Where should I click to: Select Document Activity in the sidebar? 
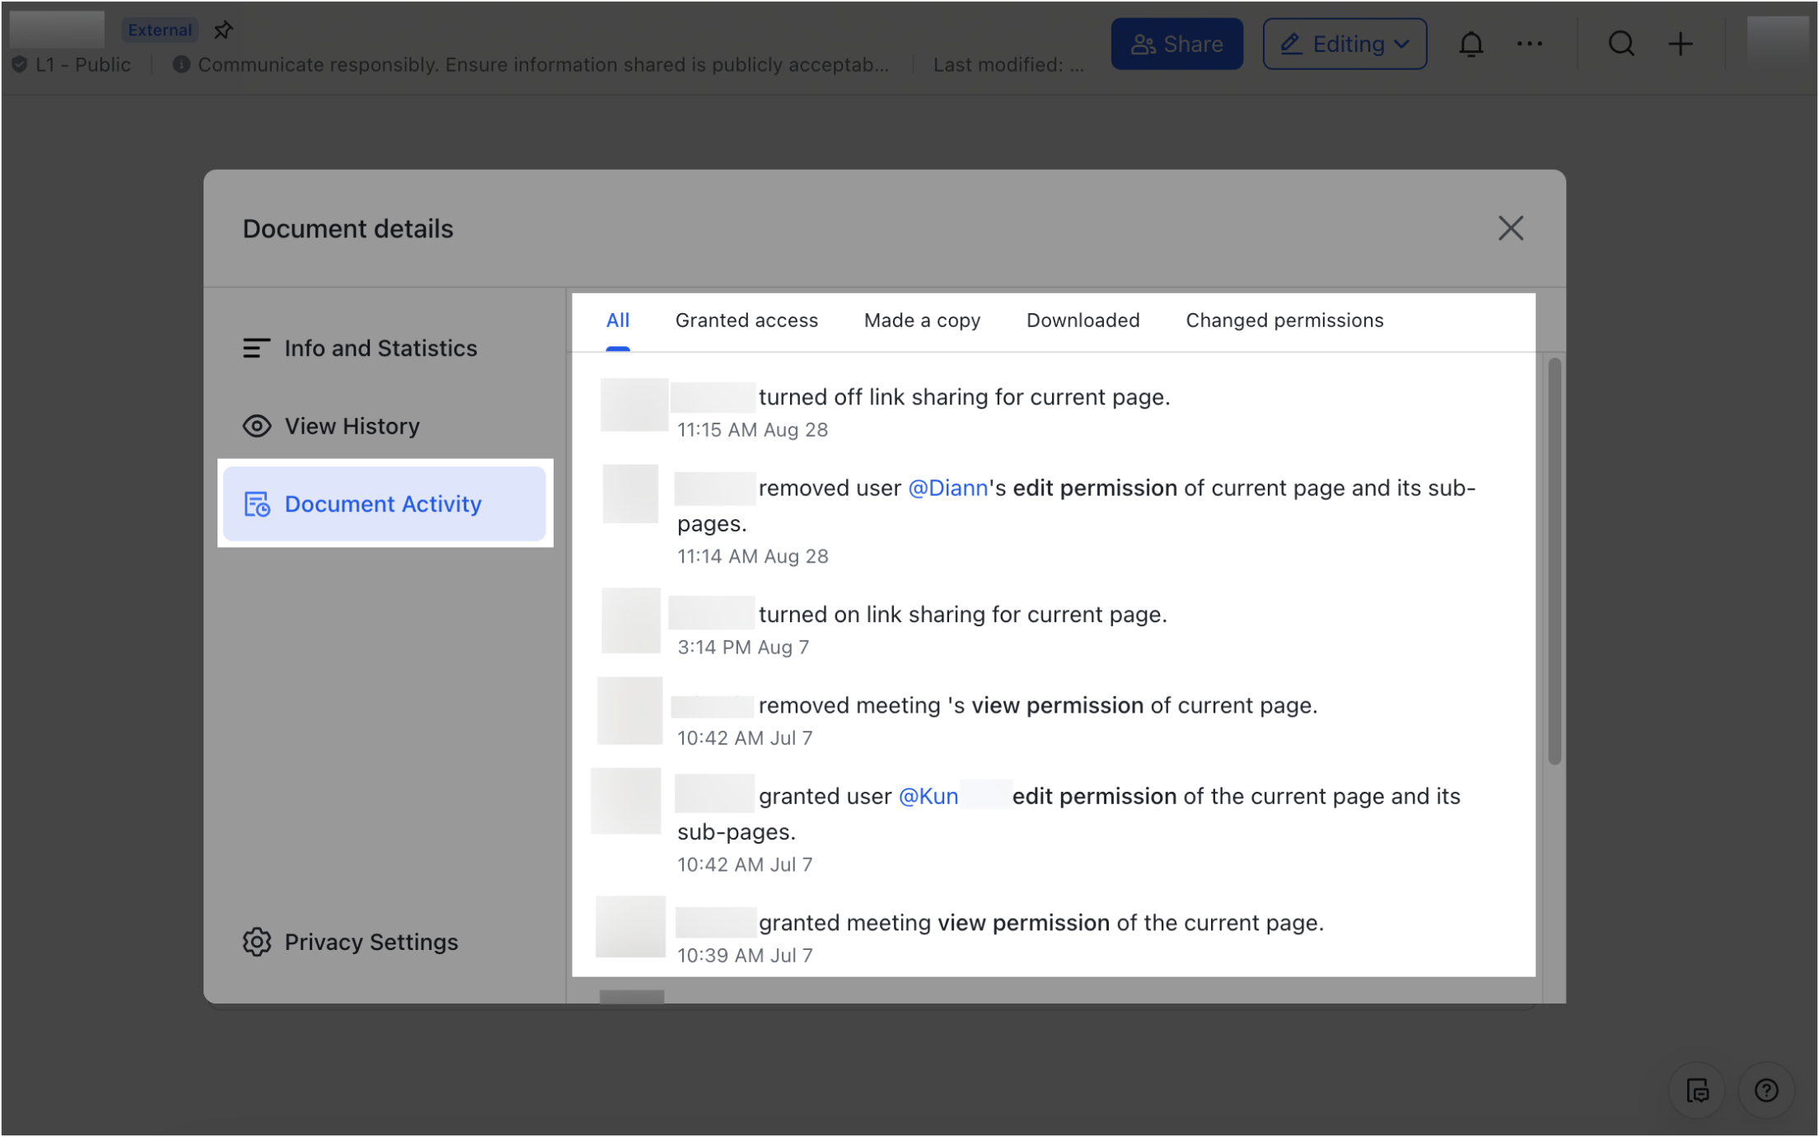(383, 503)
